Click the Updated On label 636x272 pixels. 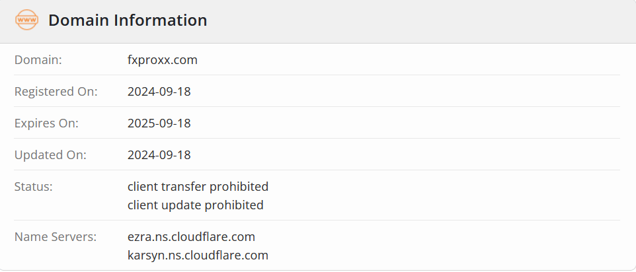pos(50,154)
